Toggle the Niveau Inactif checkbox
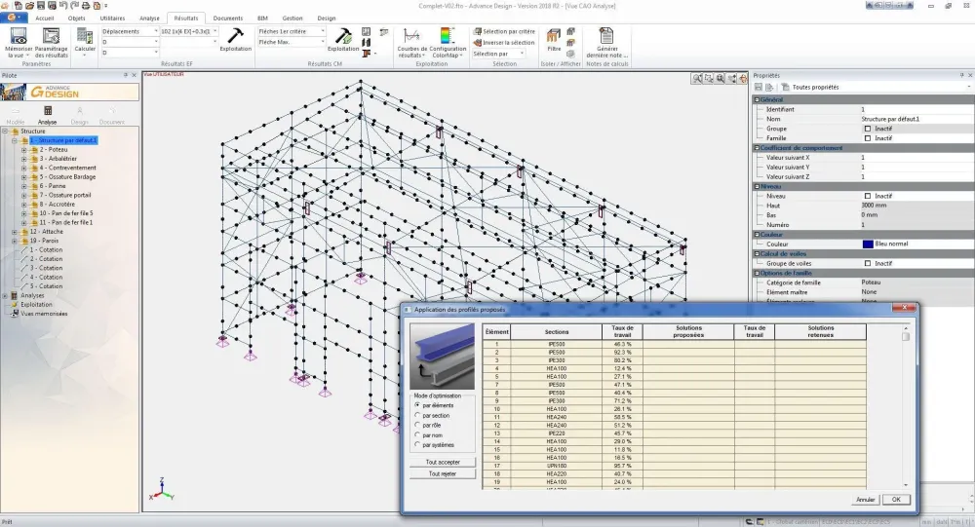975x527 pixels. click(x=868, y=196)
